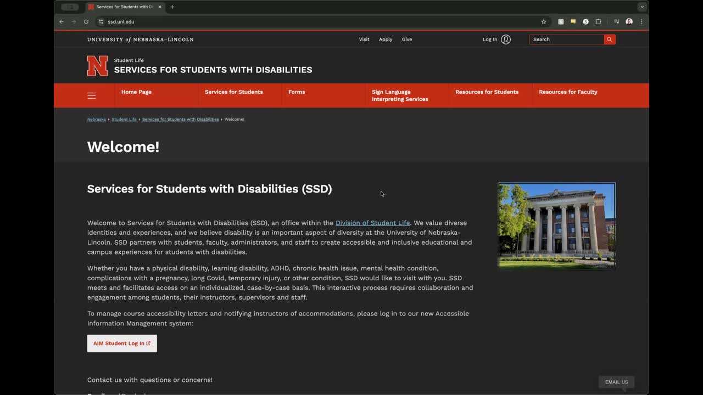The height and width of the screenshot is (395, 703).
Task: Click in the Search input field
Action: click(567, 39)
